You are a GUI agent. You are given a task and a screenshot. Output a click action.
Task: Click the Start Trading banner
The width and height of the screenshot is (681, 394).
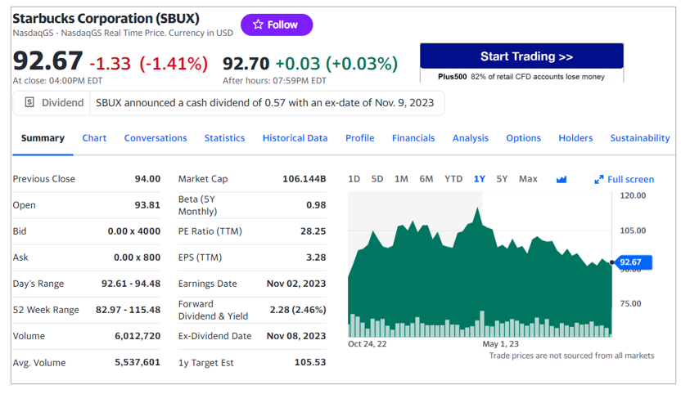pos(521,56)
